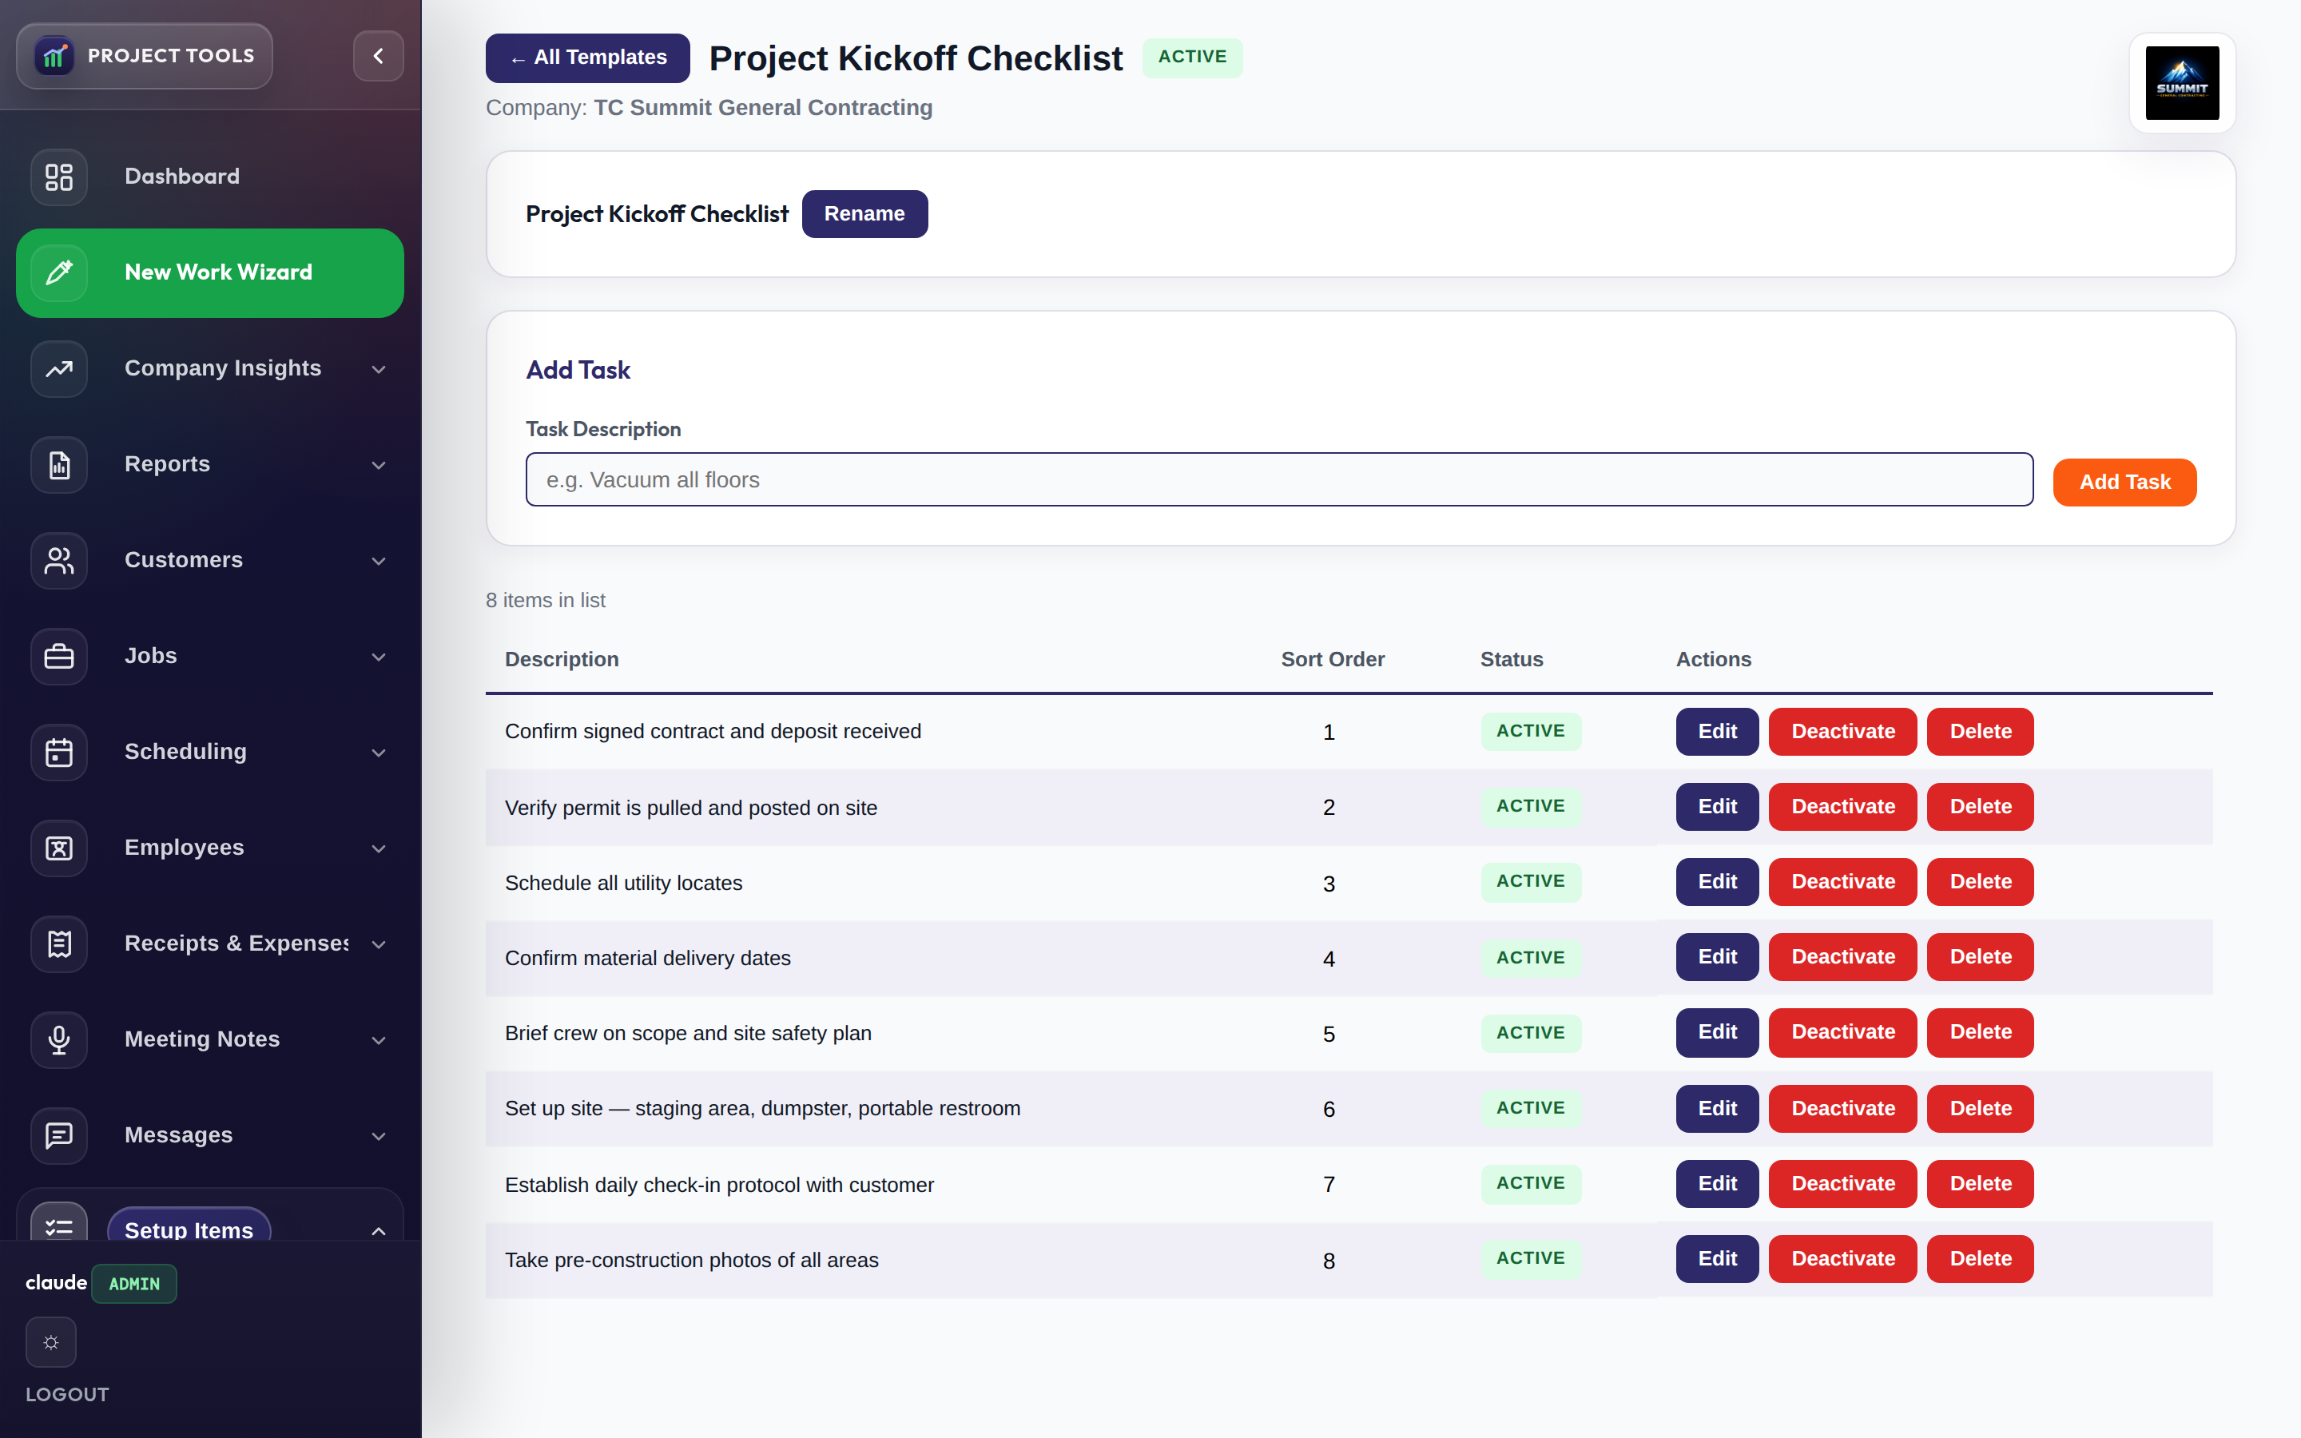This screenshot has height=1438, width=2301.
Task: Select the Setup Items menu label
Action: (189, 1229)
